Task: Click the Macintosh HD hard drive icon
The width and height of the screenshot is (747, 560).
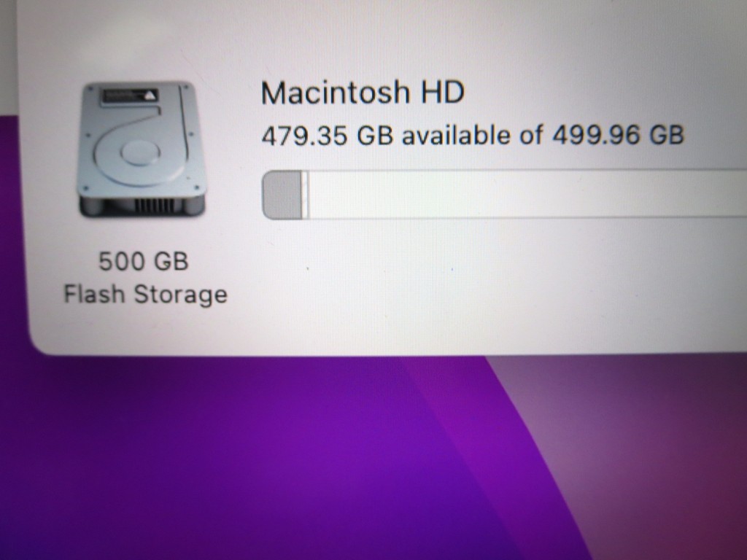Action: [x=142, y=149]
